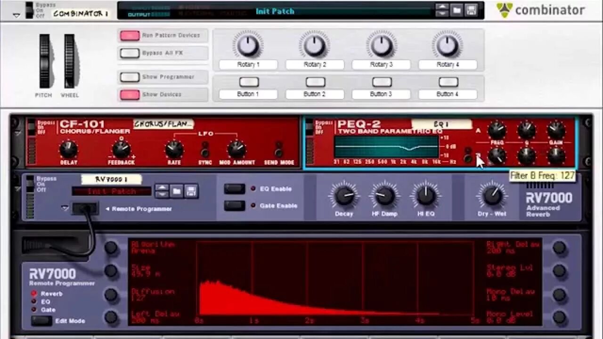The width and height of the screenshot is (603, 339).
Task: Click the CF-101 Delay knob
Action: click(x=68, y=150)
